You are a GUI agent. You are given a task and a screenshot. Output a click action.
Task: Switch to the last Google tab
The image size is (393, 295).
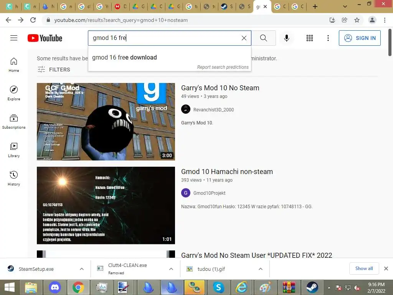(298, 7)
